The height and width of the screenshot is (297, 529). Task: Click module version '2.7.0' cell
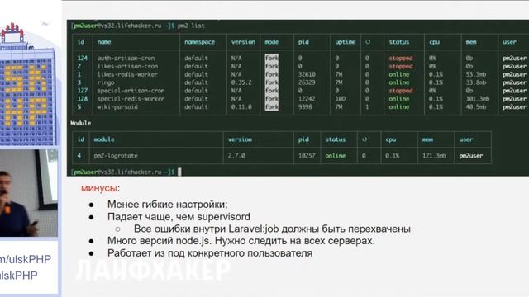[x=236, y=156]
